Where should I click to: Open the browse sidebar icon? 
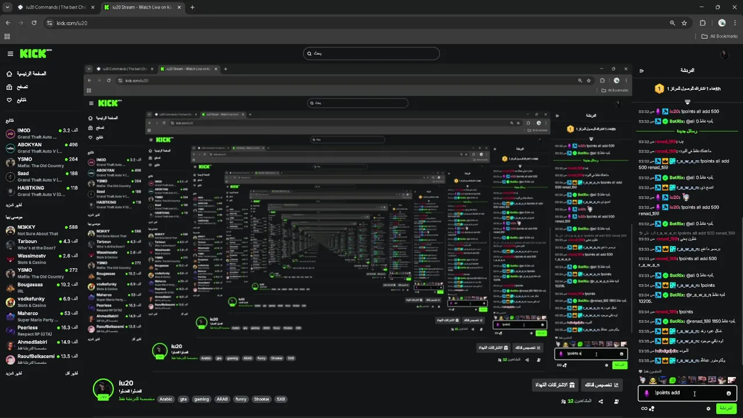[x=9, y=87]
